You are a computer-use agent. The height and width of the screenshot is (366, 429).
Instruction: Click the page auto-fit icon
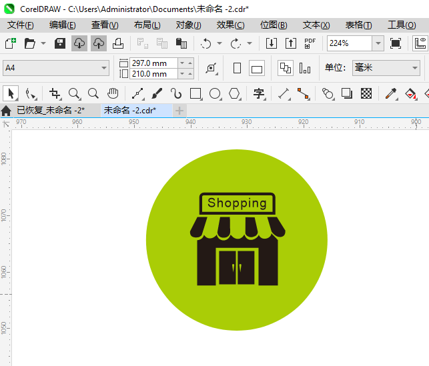tap(211, 68)
